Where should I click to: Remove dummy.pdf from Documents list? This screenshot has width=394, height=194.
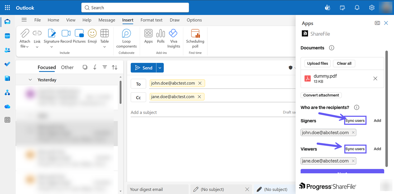pyautogui.click(x=375, y=79)
